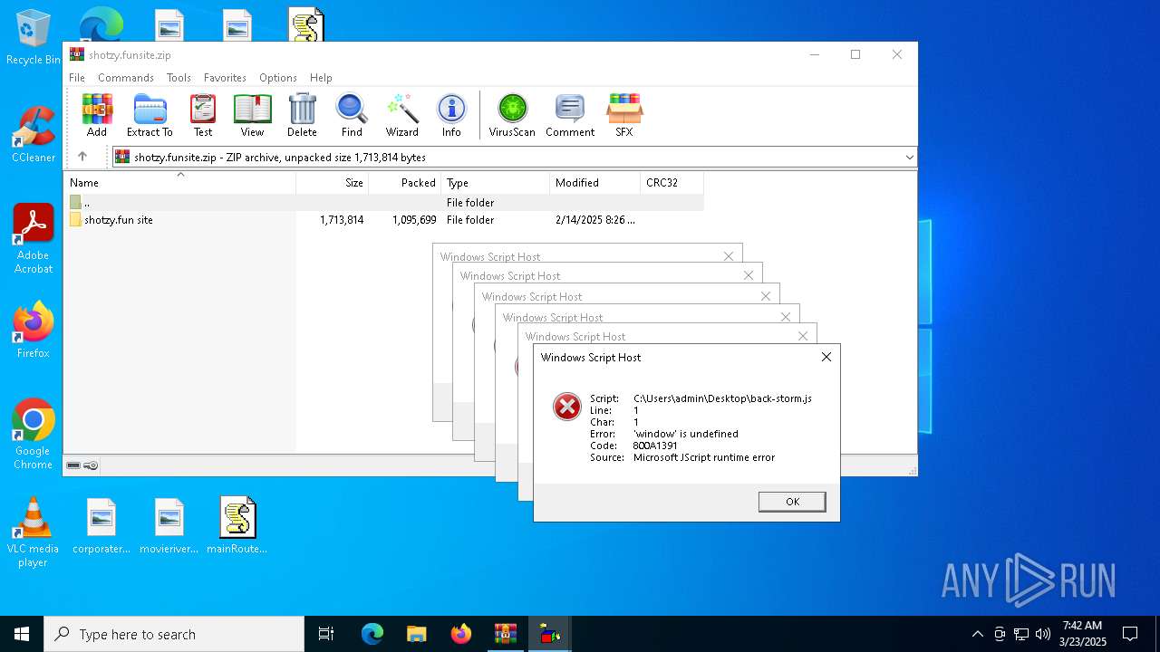Open the Firefox desktop shortcut
The image size is (1160, 652).
(x=34, y=331)
